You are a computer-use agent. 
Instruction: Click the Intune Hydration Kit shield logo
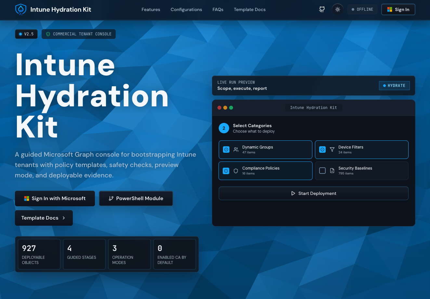click(21, 9)
